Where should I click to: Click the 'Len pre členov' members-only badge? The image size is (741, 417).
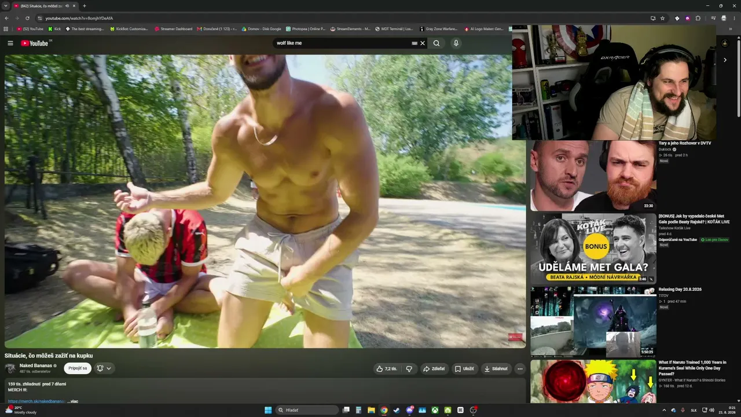[x=714, y=239]
